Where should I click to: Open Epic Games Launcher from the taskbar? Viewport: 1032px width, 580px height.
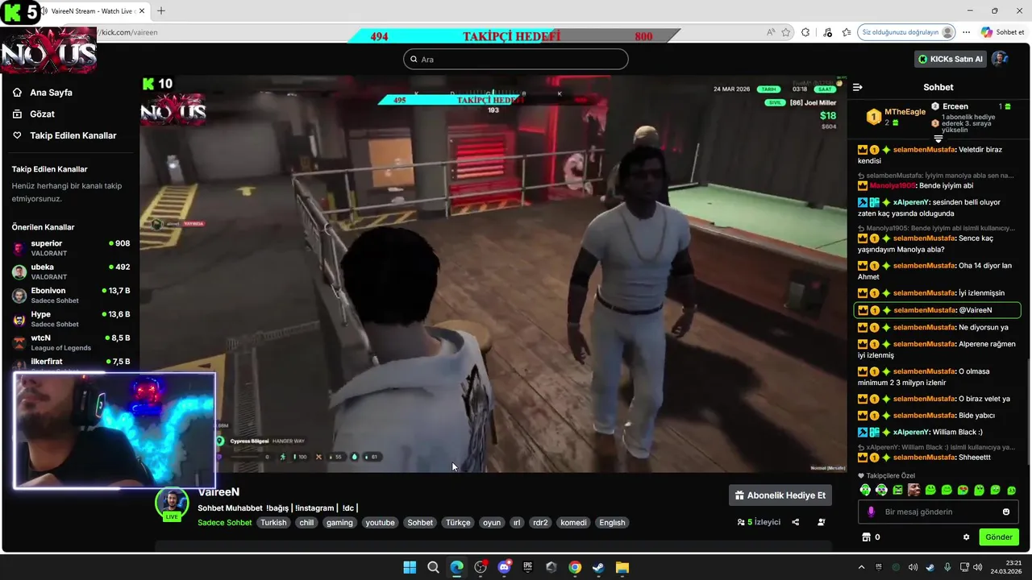coord(528,567)
